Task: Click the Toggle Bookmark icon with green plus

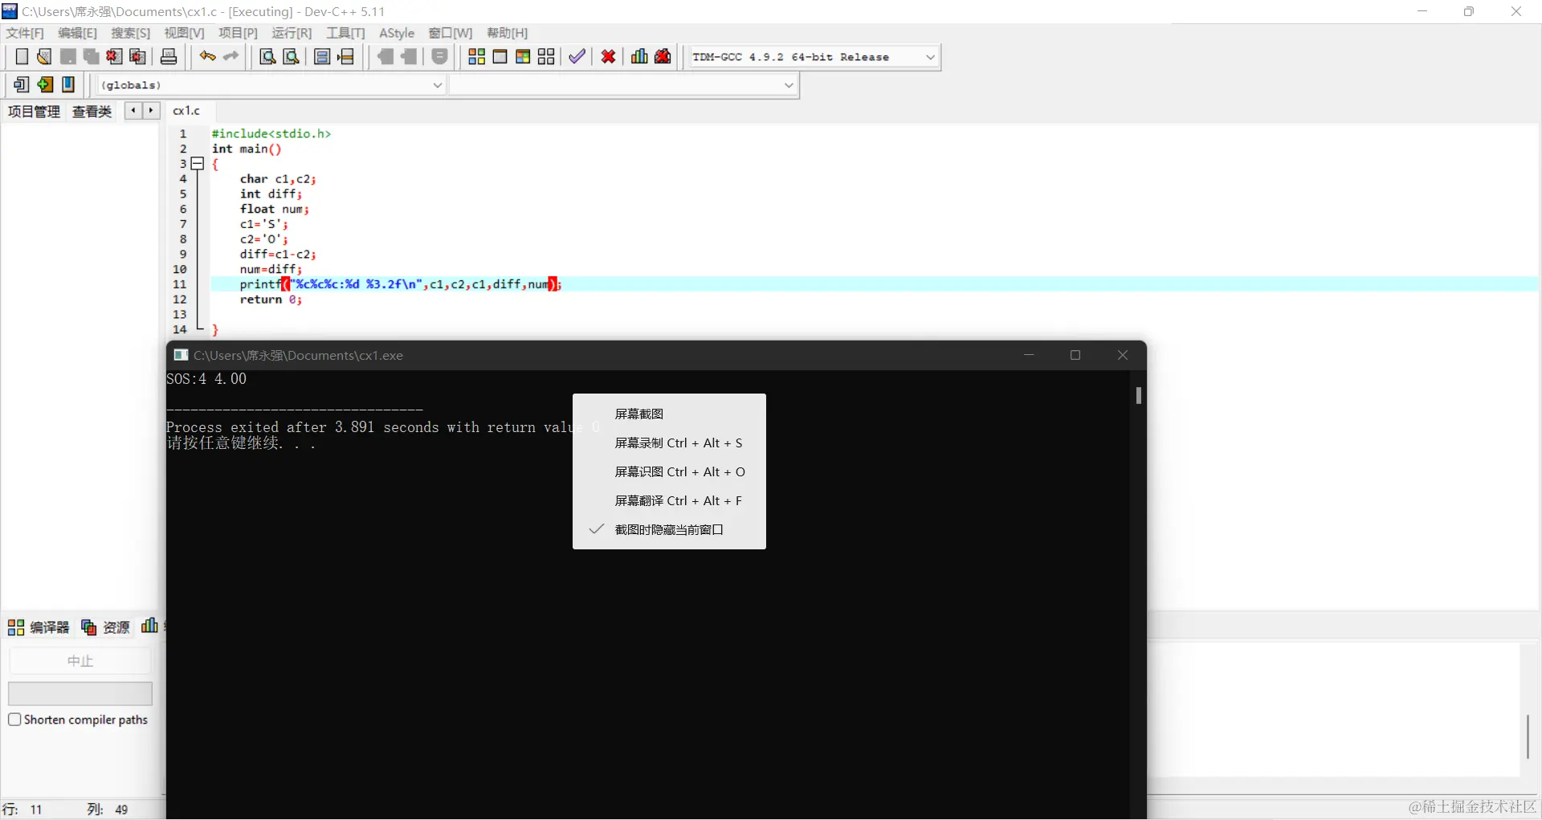Action: point(45,84)
